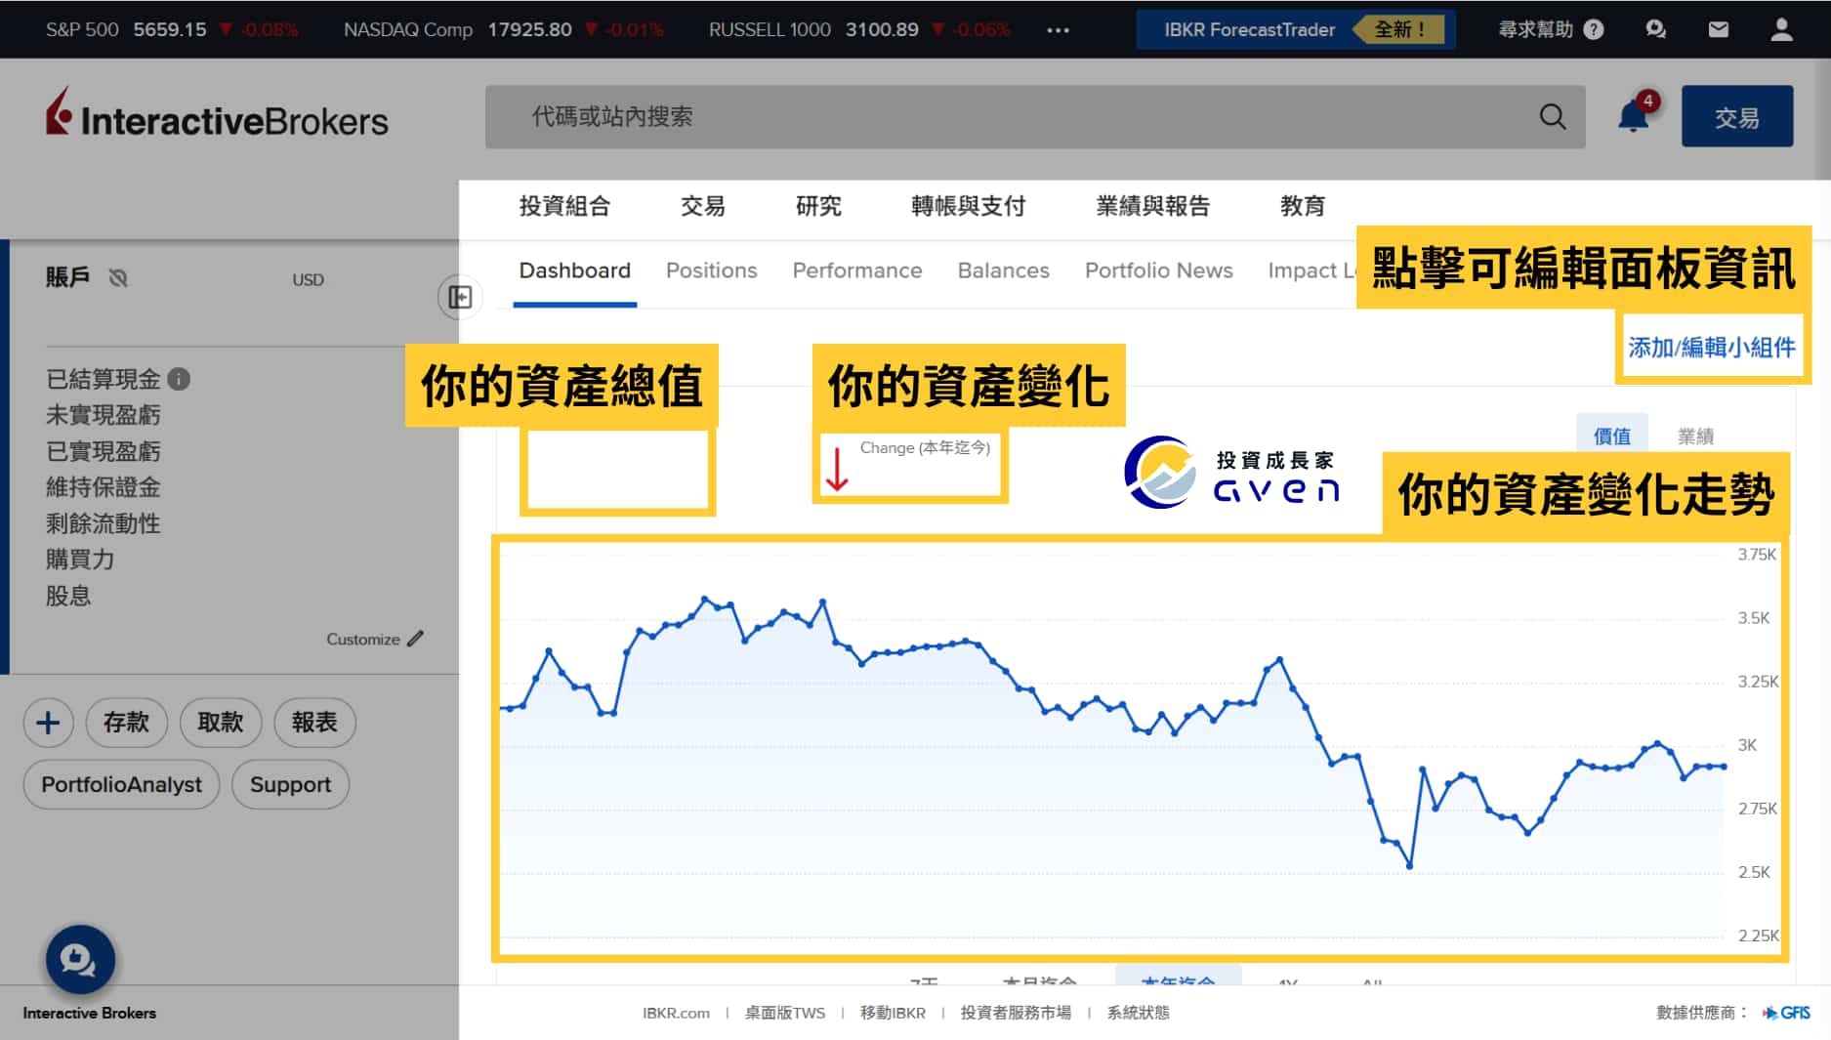Click the 股息 row

click(68, 596)
